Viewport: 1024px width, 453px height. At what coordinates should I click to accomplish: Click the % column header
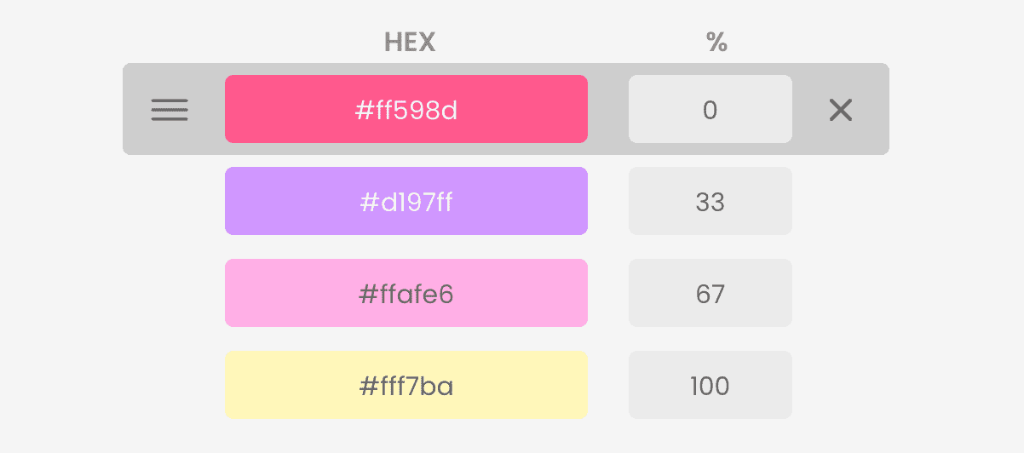click(716, 43)
